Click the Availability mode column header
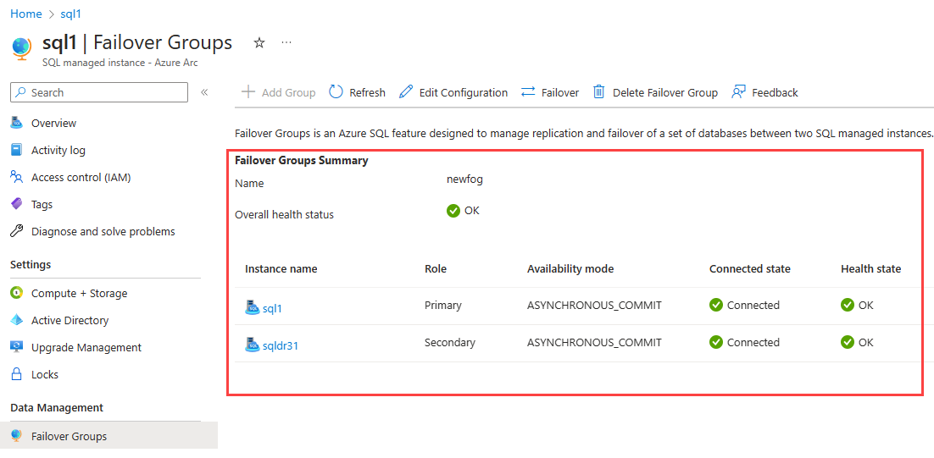The height and width of the screenshot is (458, 934). click(x=570, y=269)
